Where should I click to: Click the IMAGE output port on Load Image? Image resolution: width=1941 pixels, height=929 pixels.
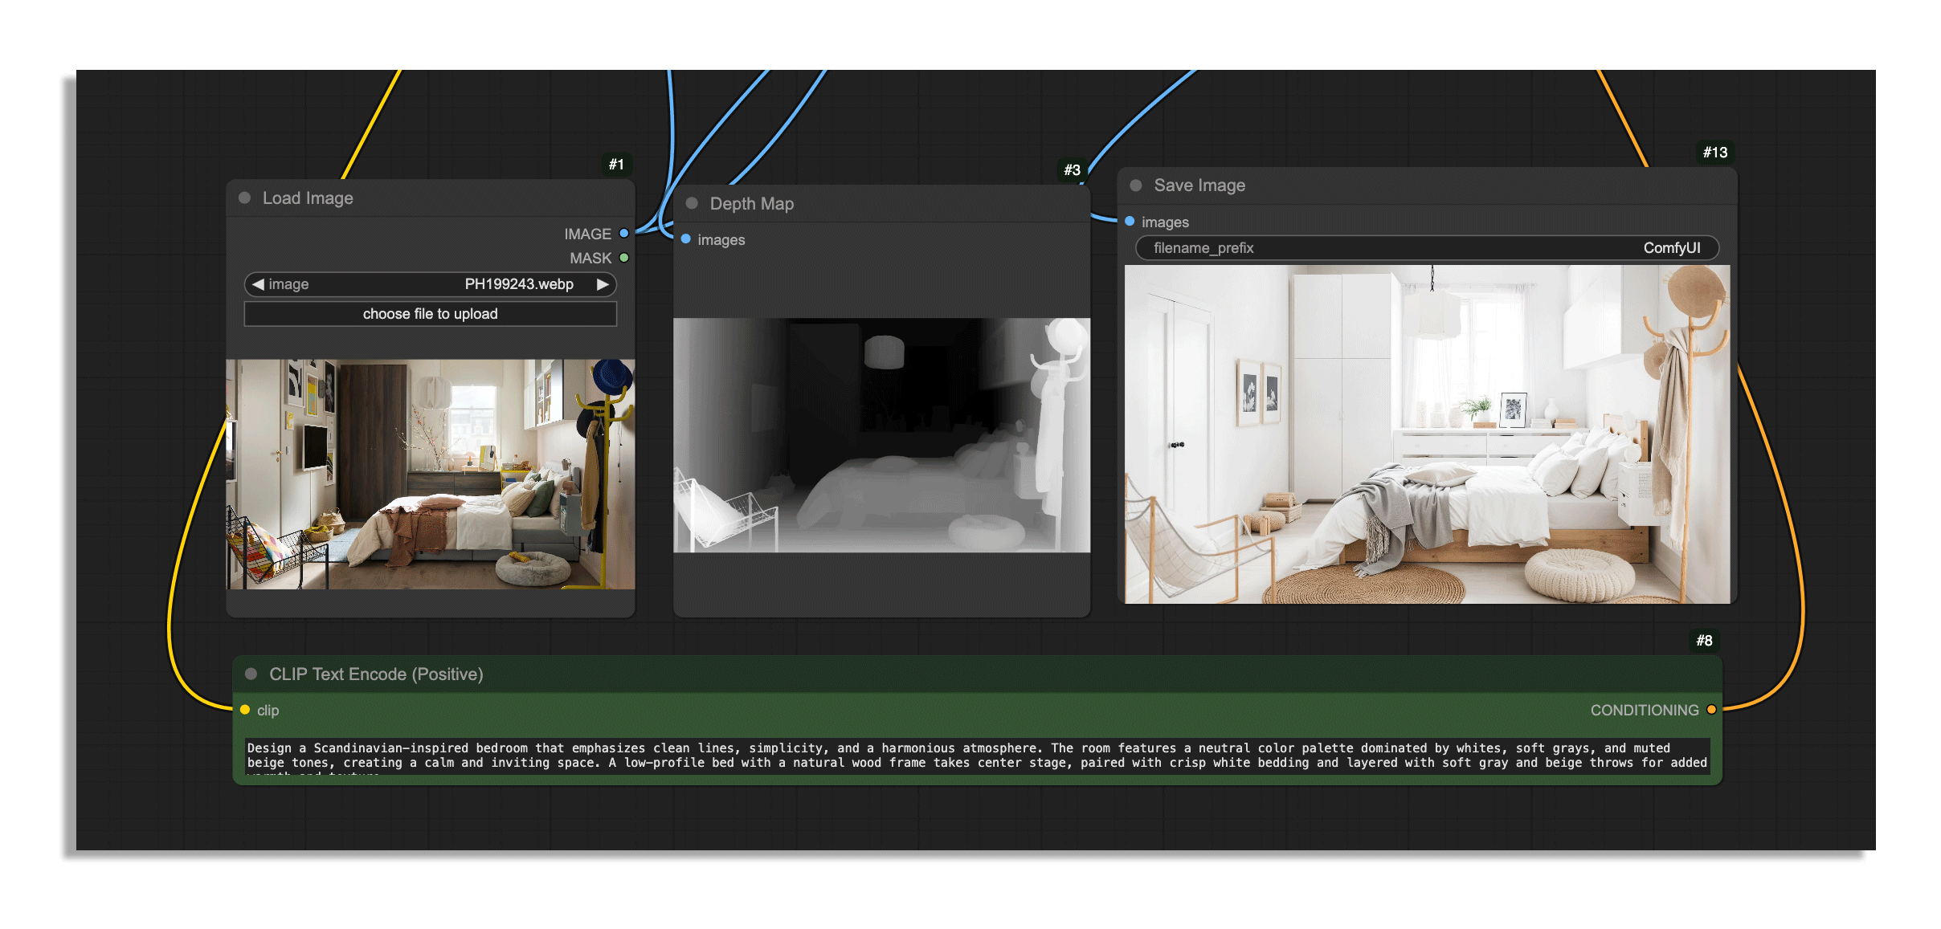point(623,234)
